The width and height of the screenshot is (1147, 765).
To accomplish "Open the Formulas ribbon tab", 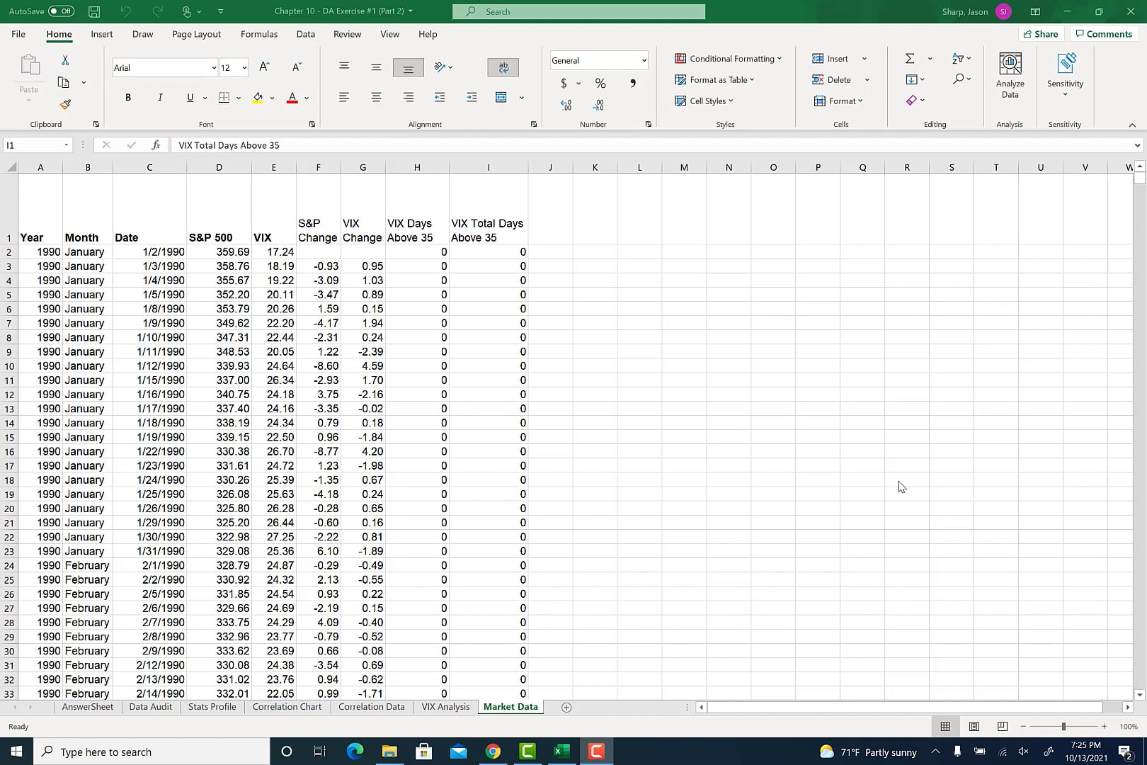I will coord(258,34).
